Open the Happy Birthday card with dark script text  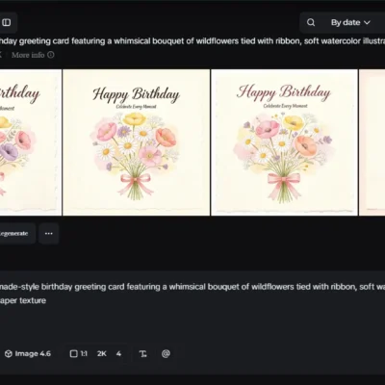pyautogui.click(x=136, y=142)
